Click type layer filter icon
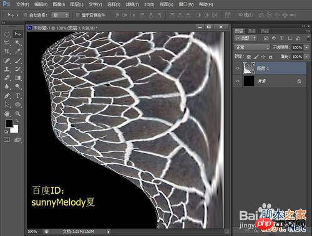This screenshot has height=236, width=312. click(x=281, y=38)
